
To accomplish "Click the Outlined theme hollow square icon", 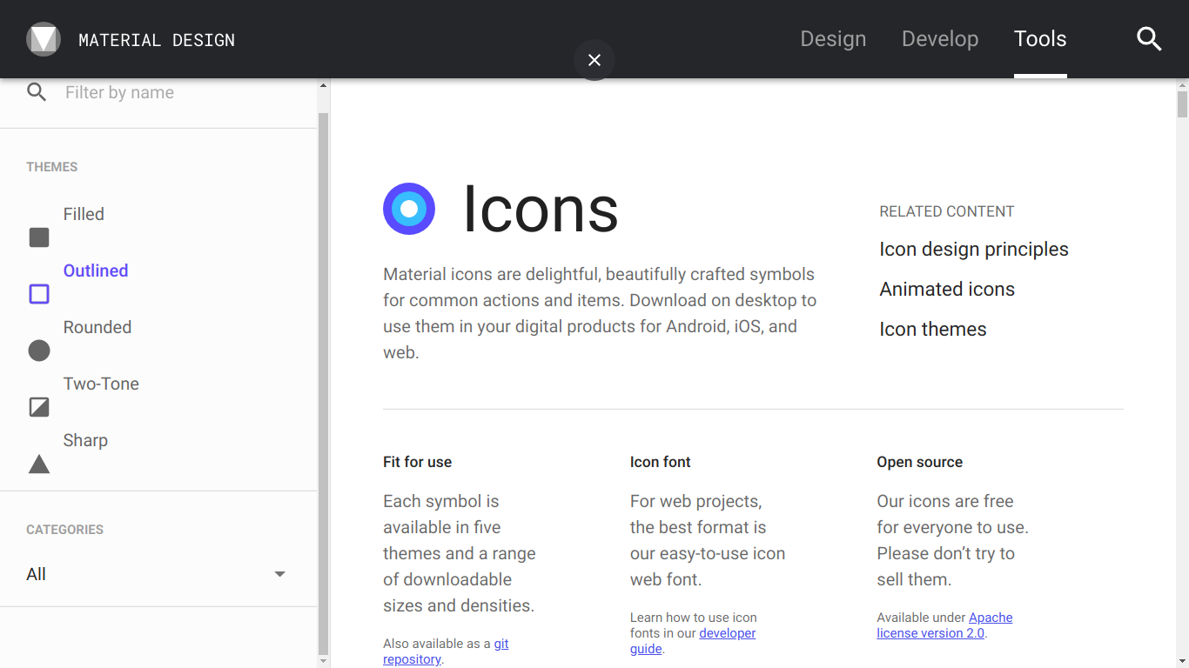I will (38, 294).
